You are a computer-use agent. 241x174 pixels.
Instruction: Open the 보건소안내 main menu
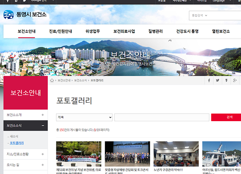(27, 31)
